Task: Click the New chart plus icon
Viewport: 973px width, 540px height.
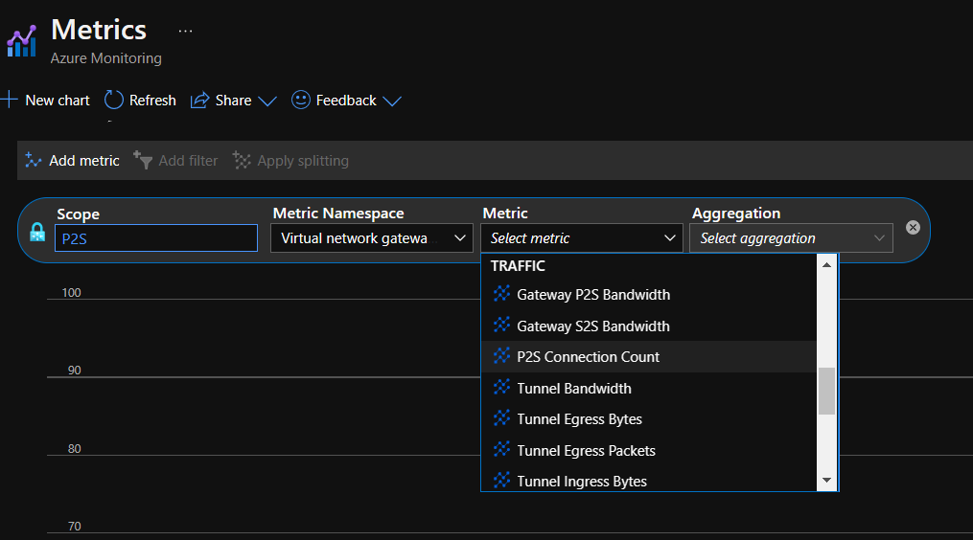Action: coord(9,100)
